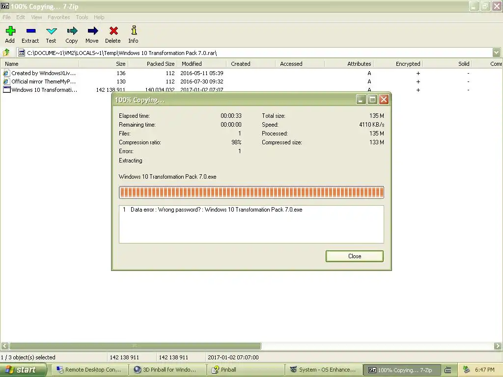Click the Add toolbar icon
Image resolution: width=503 pixels, height=377 pixels.
tap(10, 31)
